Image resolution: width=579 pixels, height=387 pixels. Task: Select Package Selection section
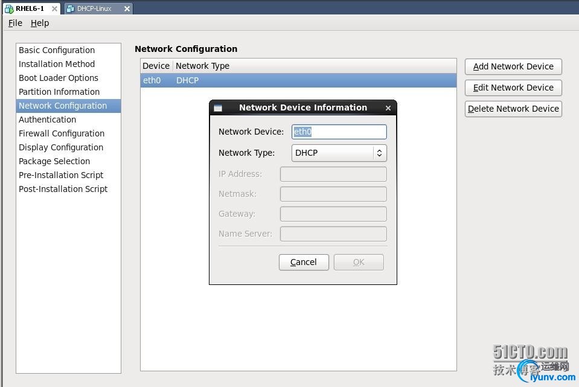[68, 161]
